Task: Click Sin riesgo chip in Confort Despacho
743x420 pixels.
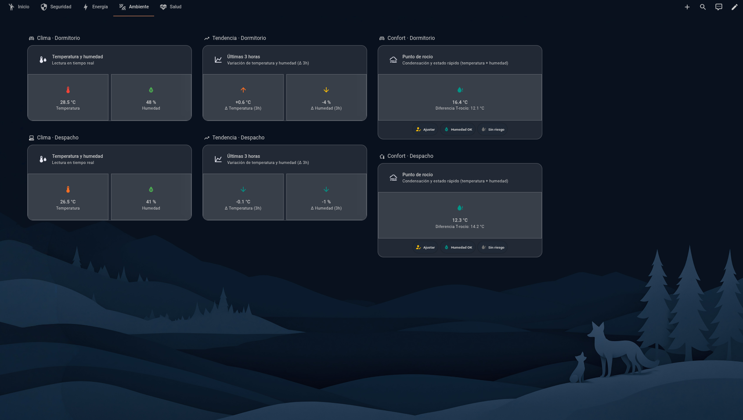Action: (x=493, y=247)
